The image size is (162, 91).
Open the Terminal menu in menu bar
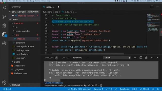click(38, 1)
